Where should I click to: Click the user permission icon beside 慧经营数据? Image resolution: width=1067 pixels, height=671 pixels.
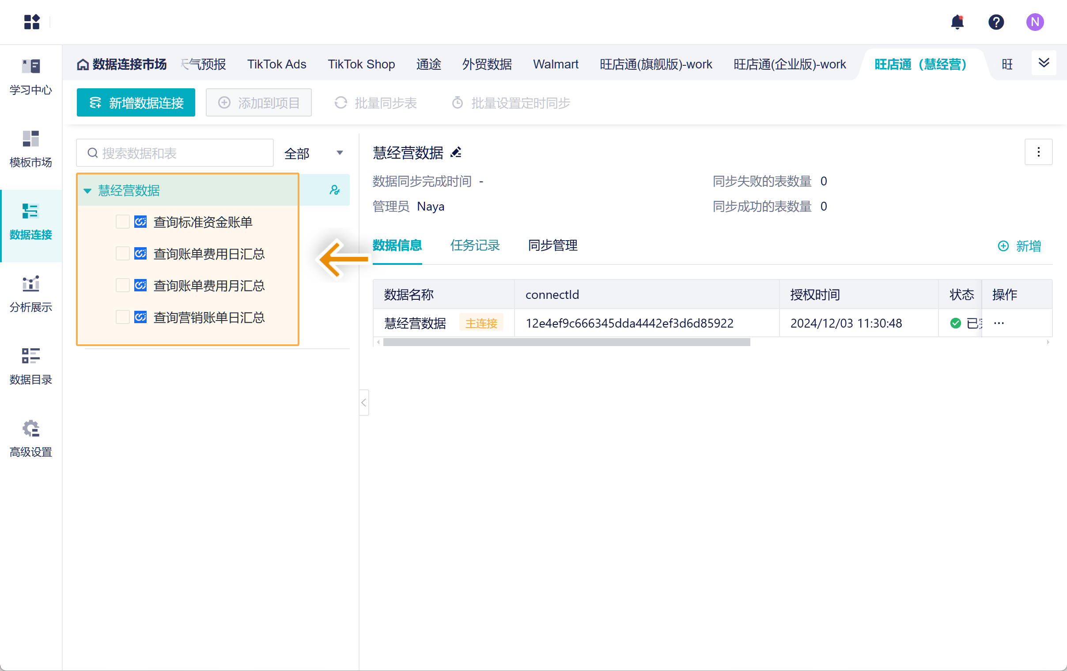tap(335, 190)
